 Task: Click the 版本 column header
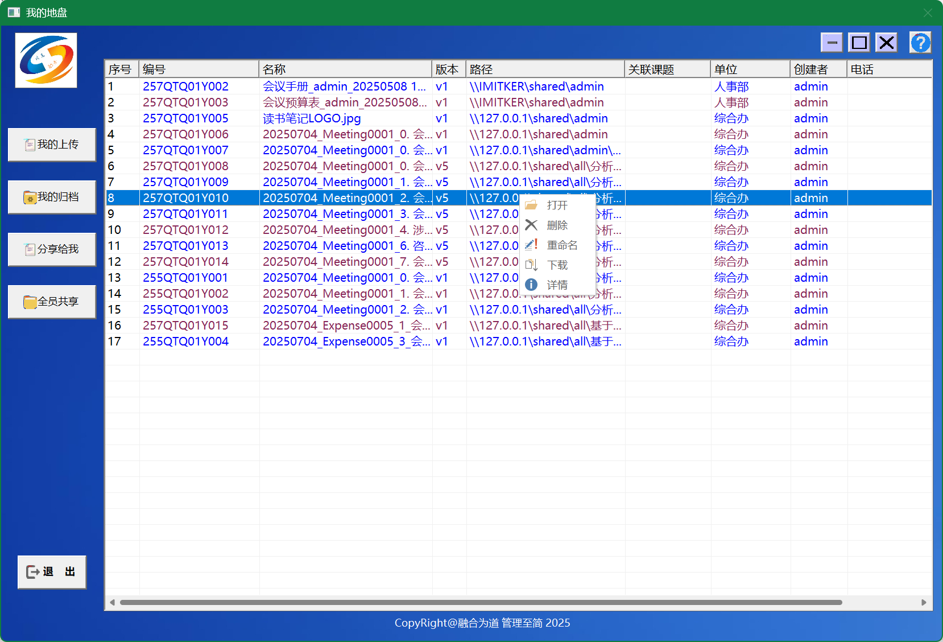(x=449, y=69)
